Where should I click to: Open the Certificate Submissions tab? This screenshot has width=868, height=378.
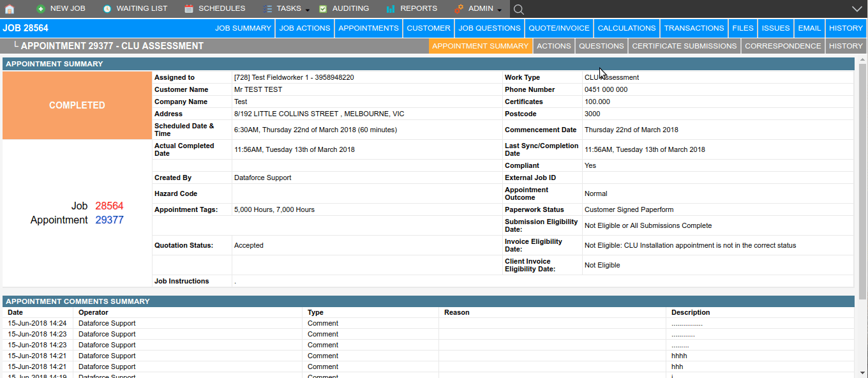coord(684,46)
